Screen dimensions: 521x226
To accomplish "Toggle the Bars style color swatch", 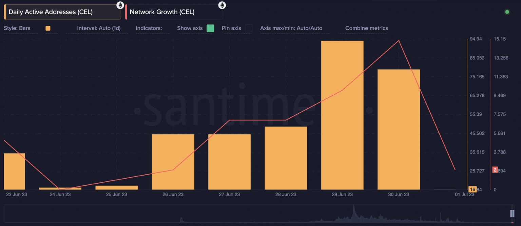I will [48, 28].
